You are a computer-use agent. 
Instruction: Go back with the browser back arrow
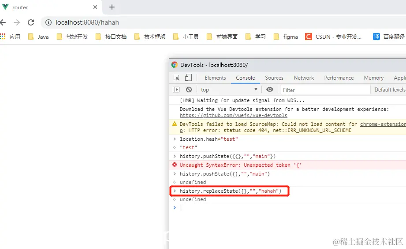[x=3, y=22]
